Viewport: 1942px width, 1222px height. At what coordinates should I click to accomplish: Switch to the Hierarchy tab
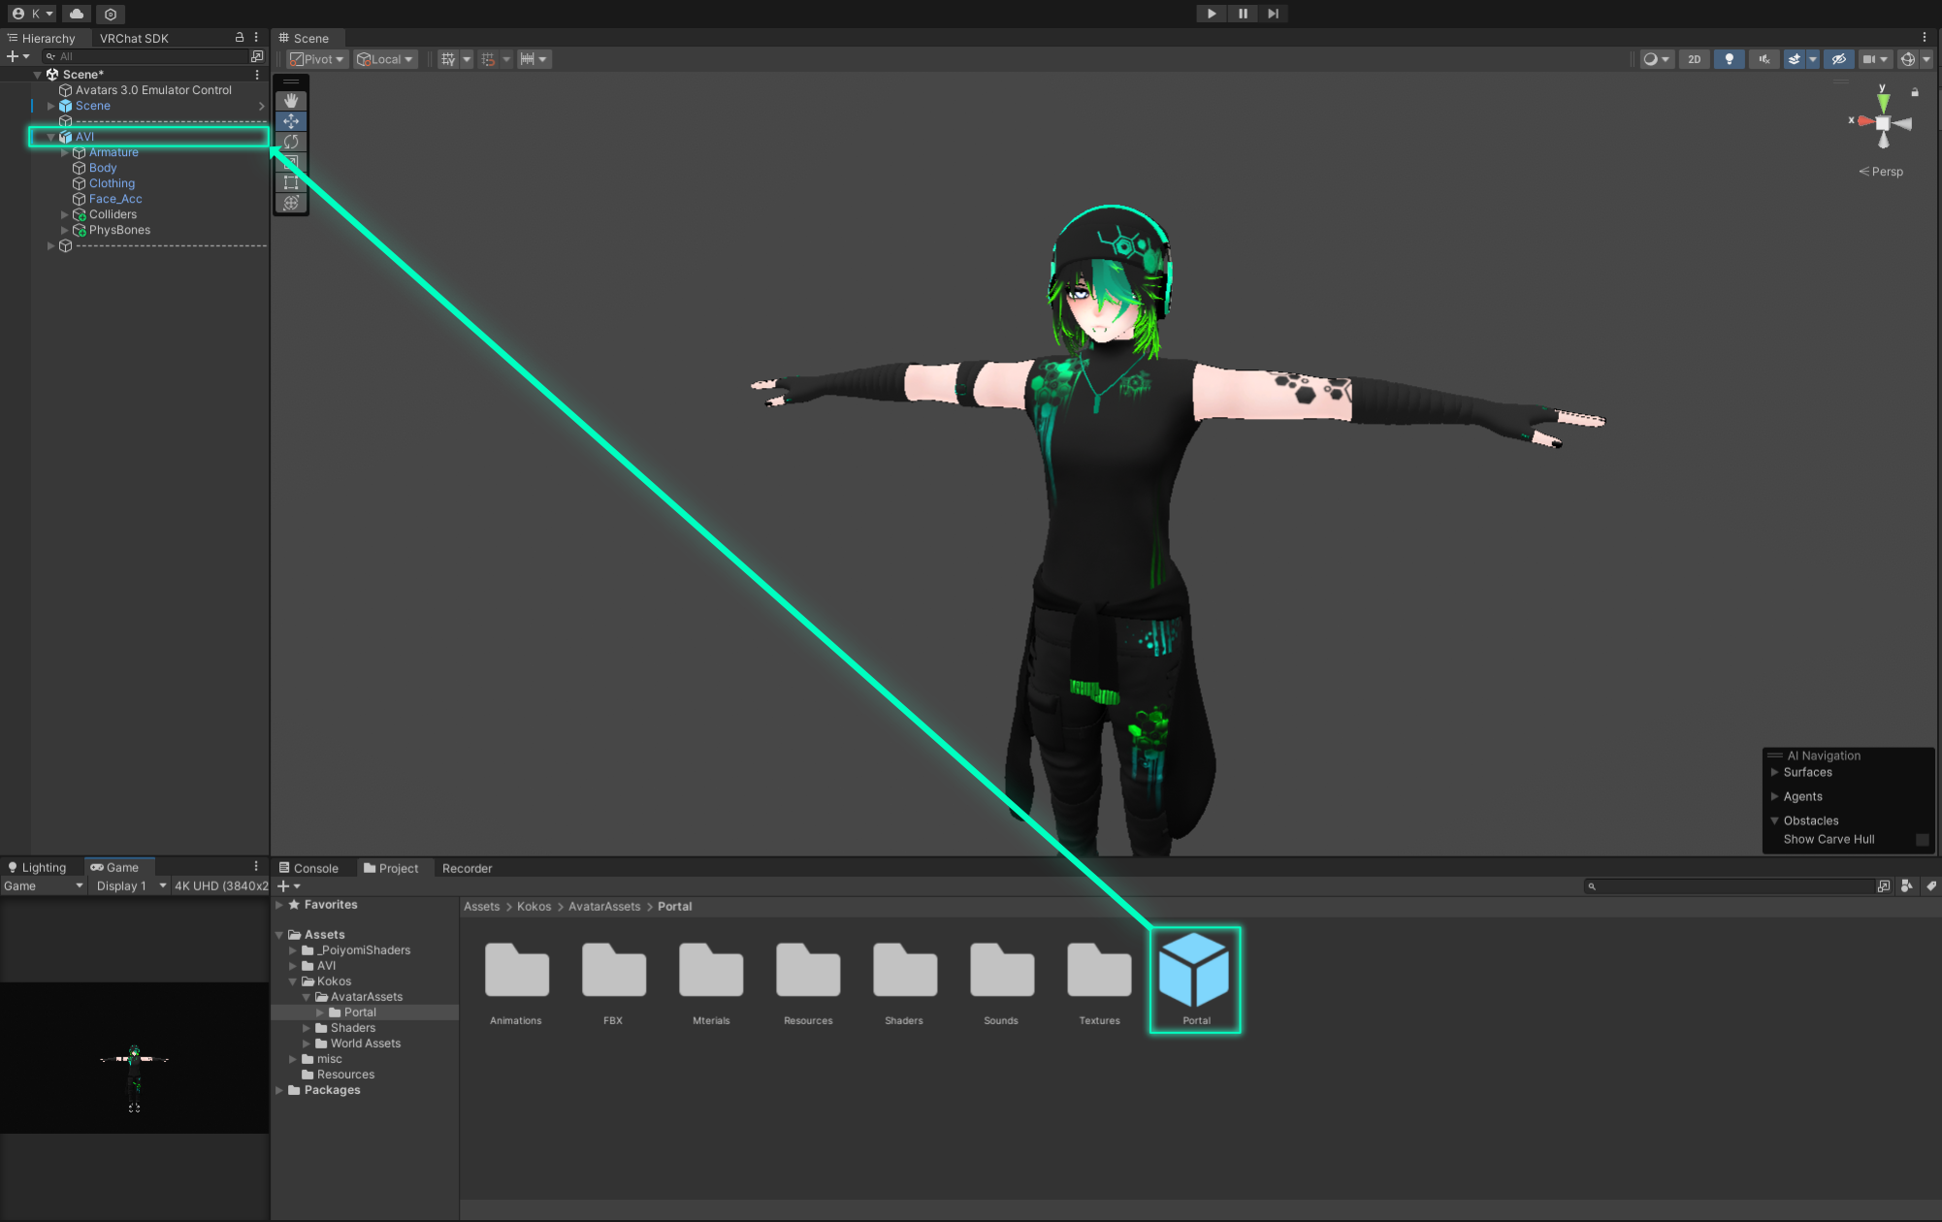(42, 39)
